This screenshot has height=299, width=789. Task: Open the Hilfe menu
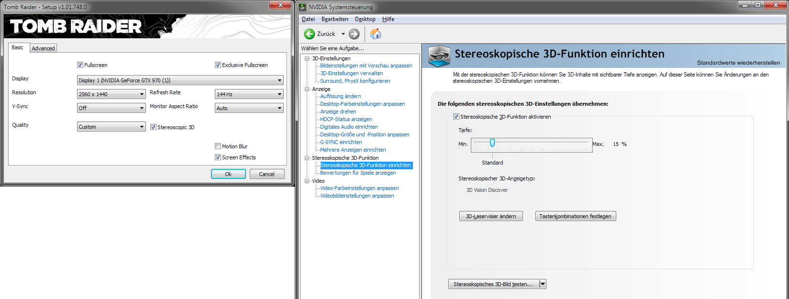point(388,19)
